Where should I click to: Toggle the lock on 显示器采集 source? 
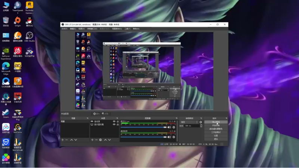click(118, 124)
